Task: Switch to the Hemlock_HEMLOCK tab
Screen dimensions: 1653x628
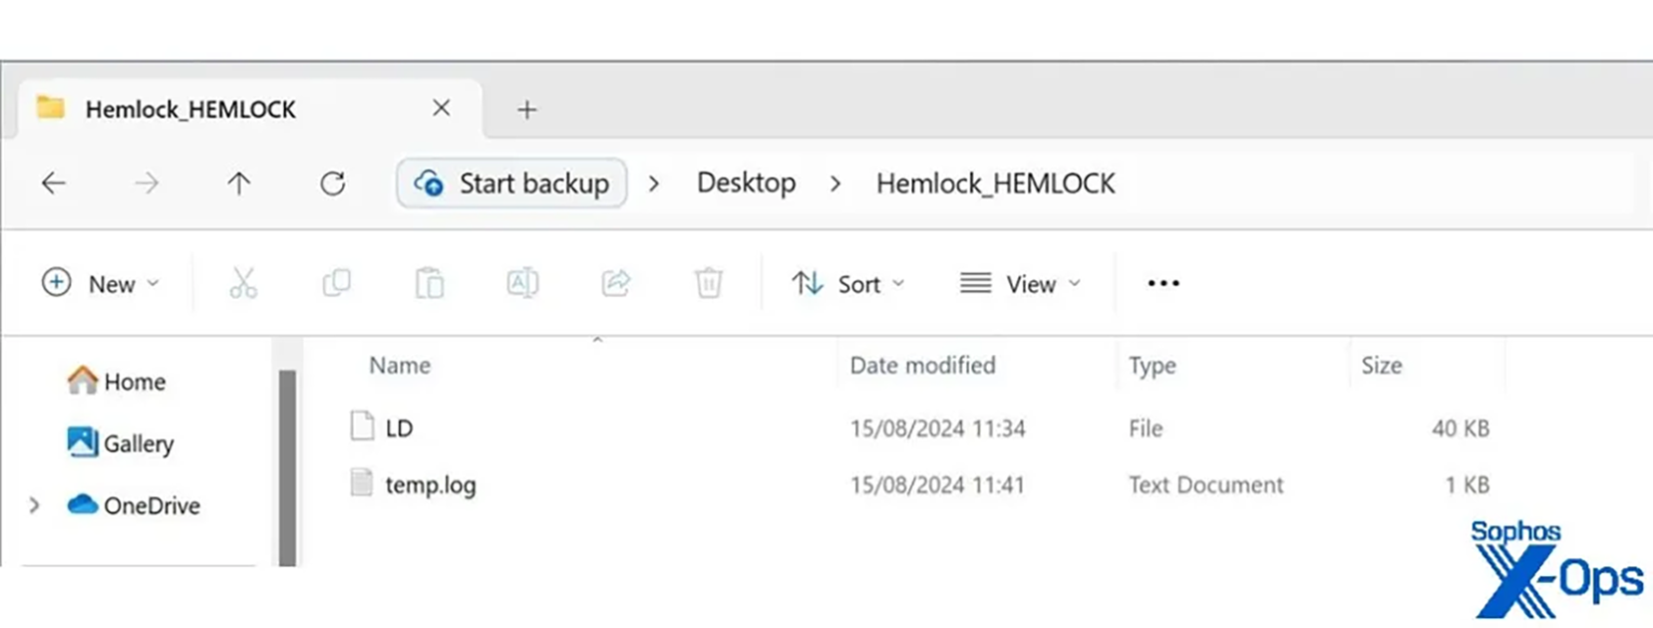Action: point(191,110)
